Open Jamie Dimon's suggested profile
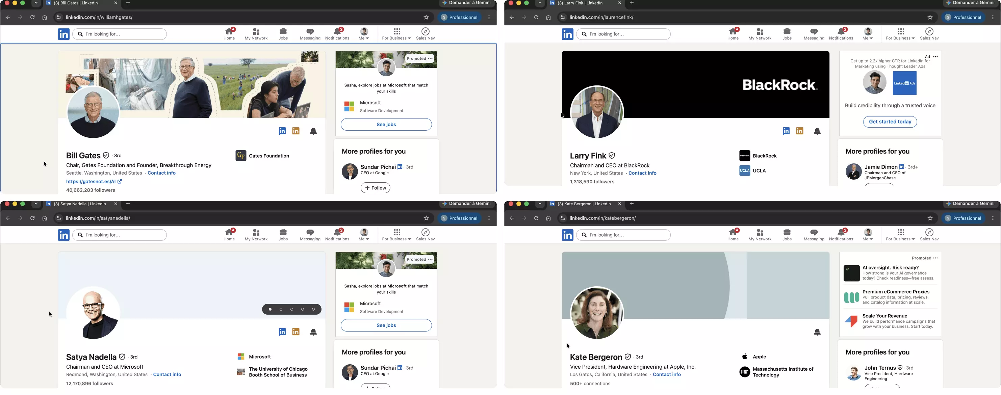Viewport: 1001px width, 395px height. 880,167
